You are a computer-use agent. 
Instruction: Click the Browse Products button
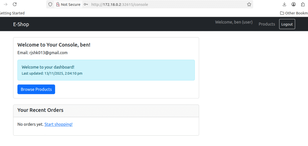click(x=36, y=89)
